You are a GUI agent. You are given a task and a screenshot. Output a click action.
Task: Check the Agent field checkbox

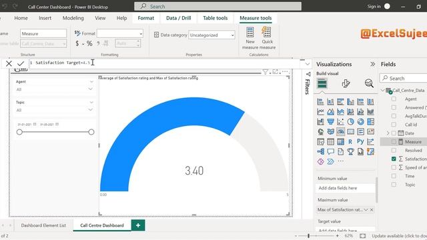coord(394,99)
